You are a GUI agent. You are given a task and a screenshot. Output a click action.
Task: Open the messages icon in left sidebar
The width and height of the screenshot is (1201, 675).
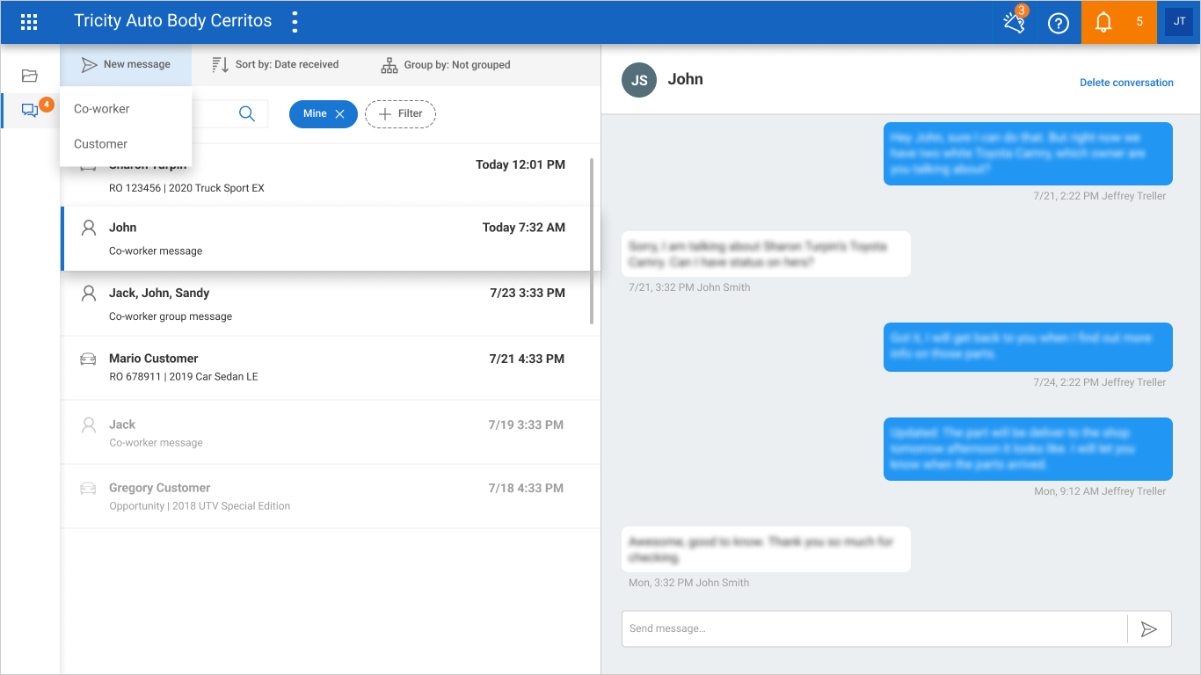(x=30, y=111)
